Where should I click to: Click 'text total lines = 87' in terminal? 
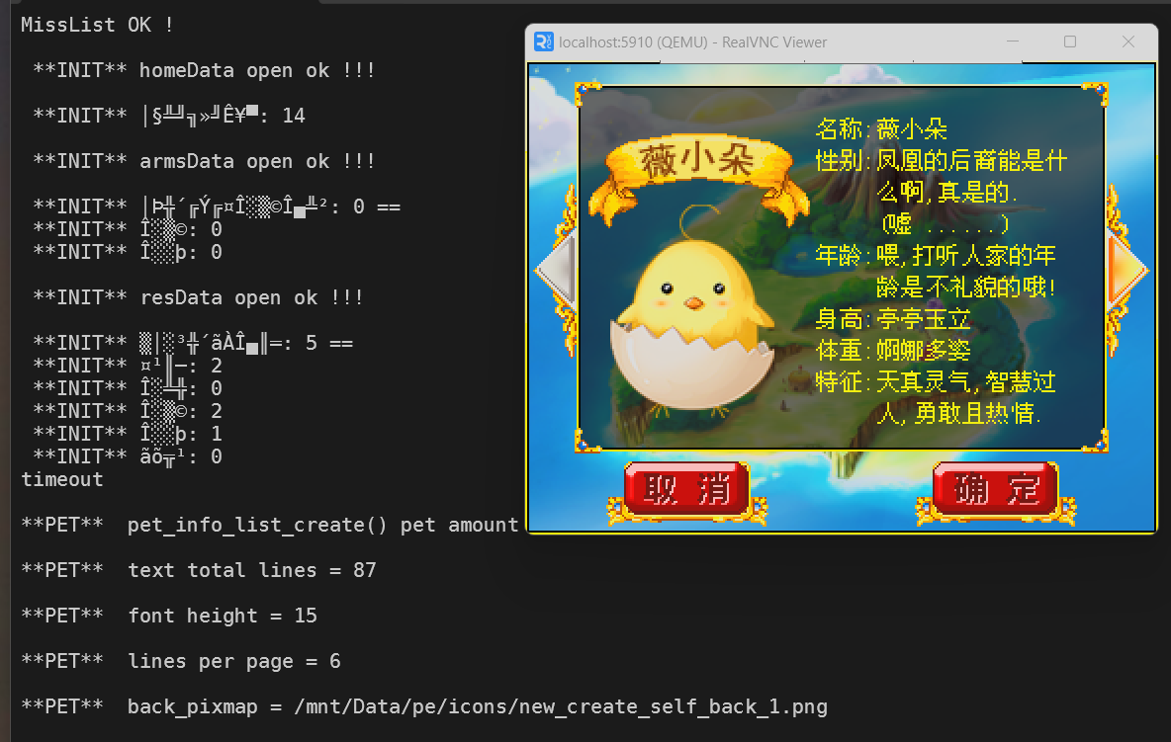(x=199, y=570)
